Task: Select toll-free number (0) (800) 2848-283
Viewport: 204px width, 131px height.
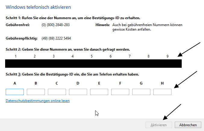Action: (55, 25)
